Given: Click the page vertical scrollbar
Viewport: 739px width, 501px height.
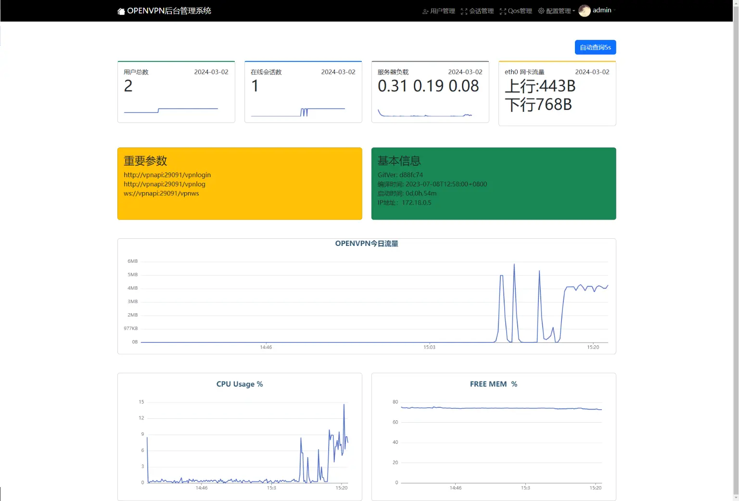Looking at the screenshot, I should (736, 250).
